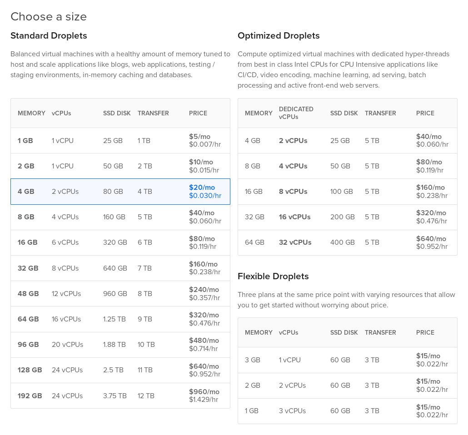Select the Optimized 4 vCPUs $80/mo plan
Image resolution: width=468 pixels, height=435 pixels.
pos(348,166)
